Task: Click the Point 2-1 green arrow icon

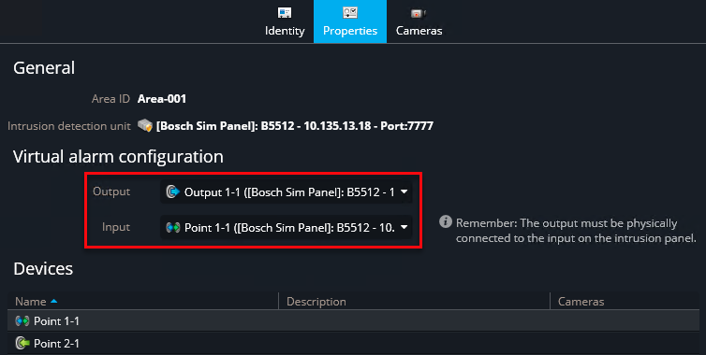Action: (x=22, y=343)
